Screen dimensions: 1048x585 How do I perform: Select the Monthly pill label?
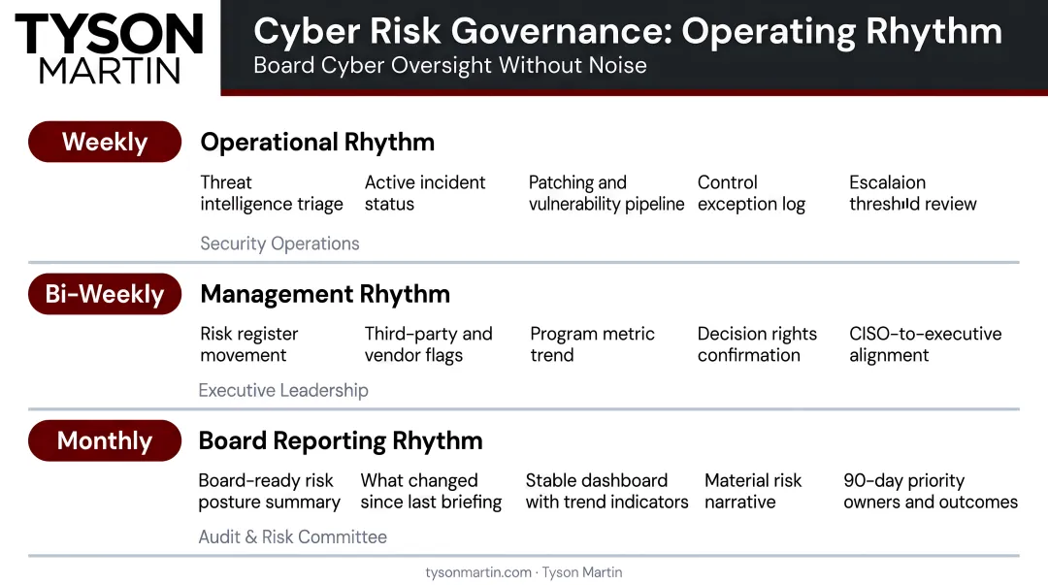tap(105, 440)
